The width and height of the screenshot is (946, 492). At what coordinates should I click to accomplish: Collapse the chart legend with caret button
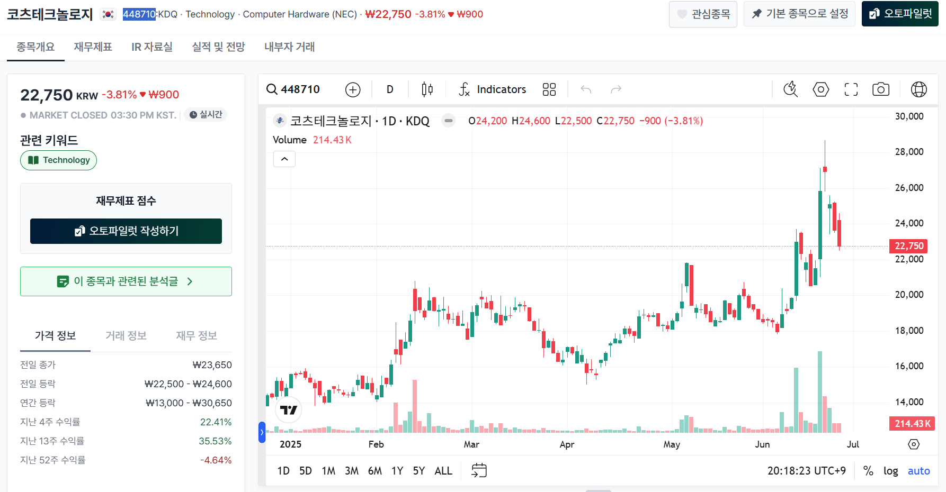click(284, 159)
